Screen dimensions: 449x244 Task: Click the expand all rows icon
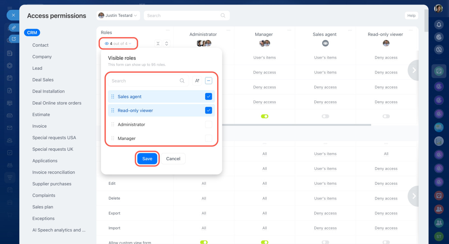(x=167, y=43)
